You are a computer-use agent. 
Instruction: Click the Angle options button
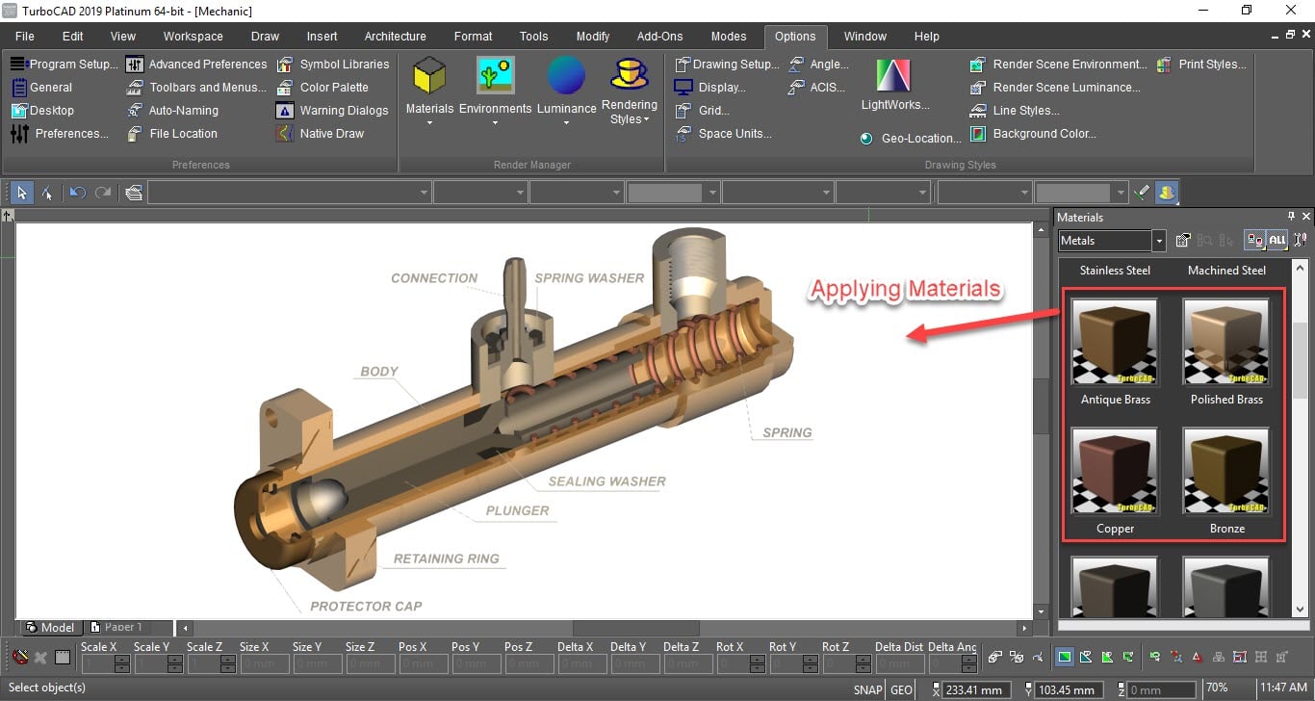818,65
